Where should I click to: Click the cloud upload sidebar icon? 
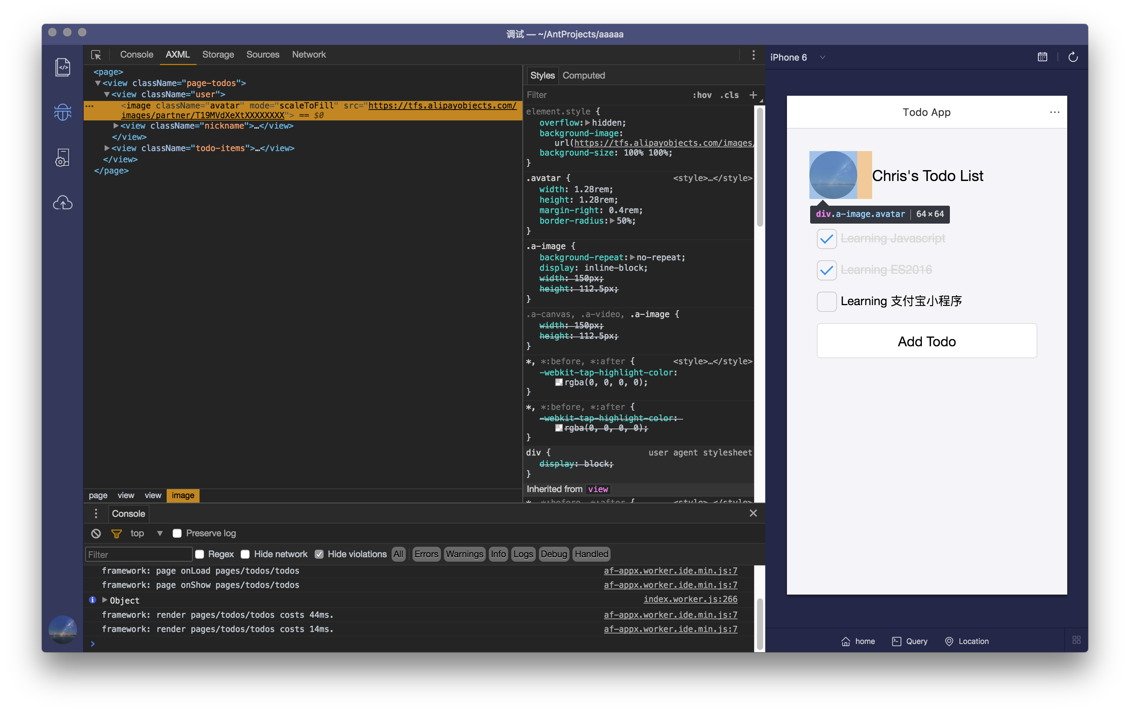coord(62,202)
